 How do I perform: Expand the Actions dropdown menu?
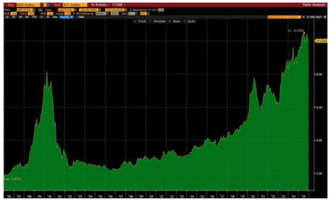[100, 5]
